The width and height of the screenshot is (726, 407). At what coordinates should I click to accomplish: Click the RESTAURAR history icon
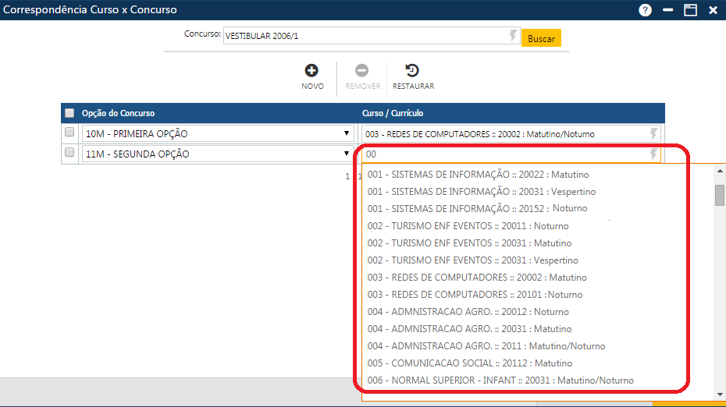[x=413, y=70]
